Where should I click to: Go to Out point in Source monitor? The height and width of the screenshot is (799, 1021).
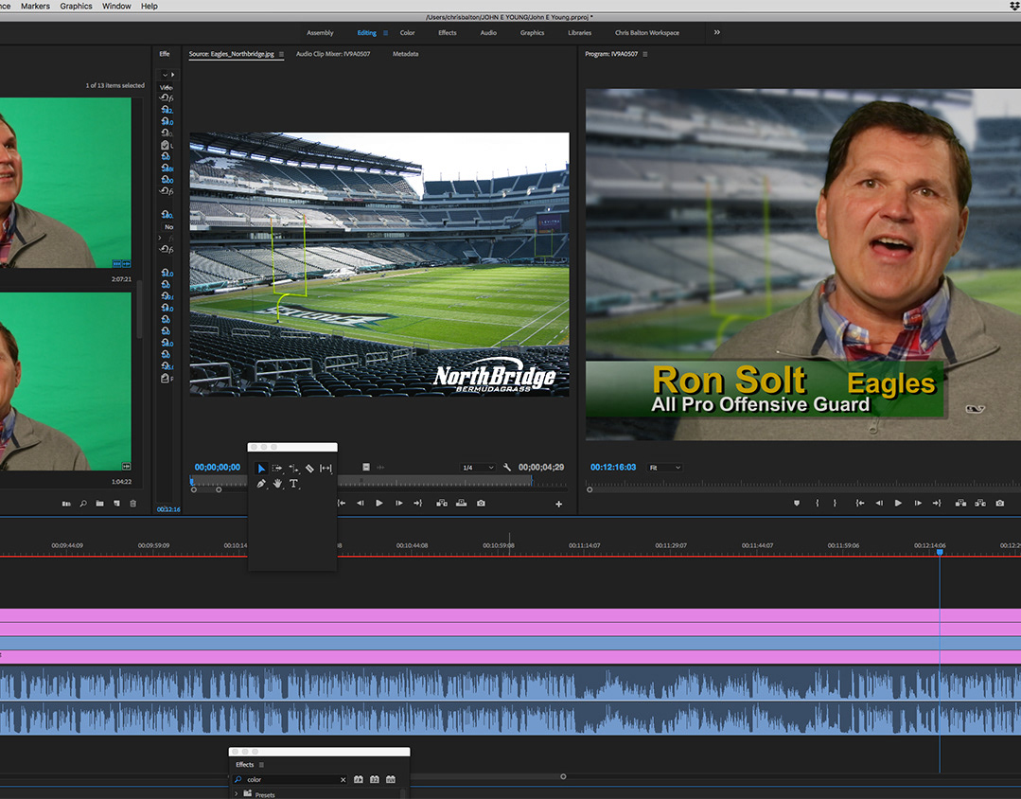tap(417, 503)
